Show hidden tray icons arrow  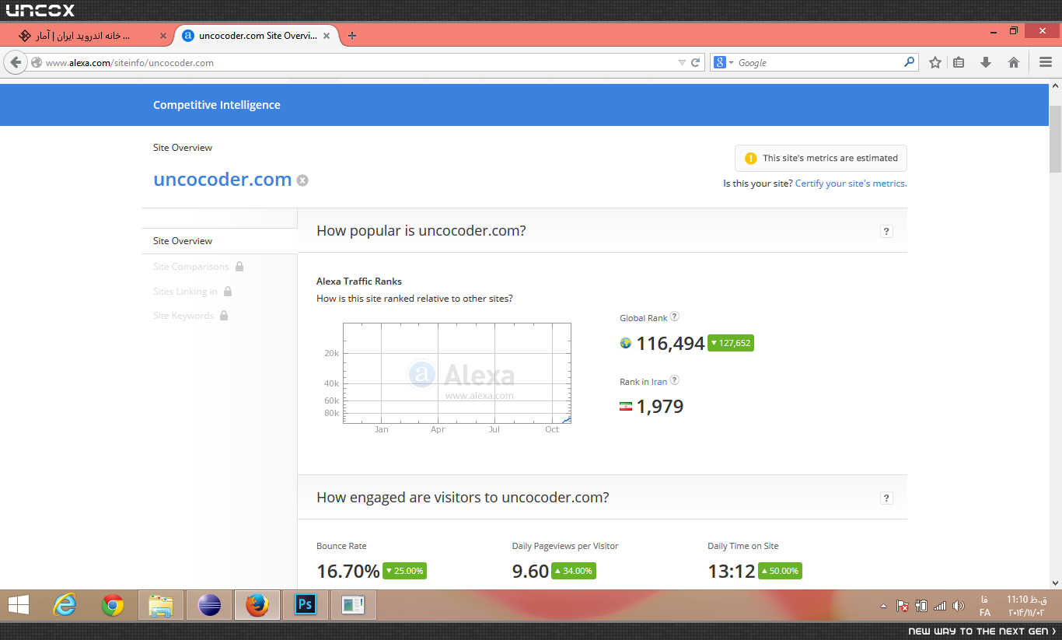883,606
